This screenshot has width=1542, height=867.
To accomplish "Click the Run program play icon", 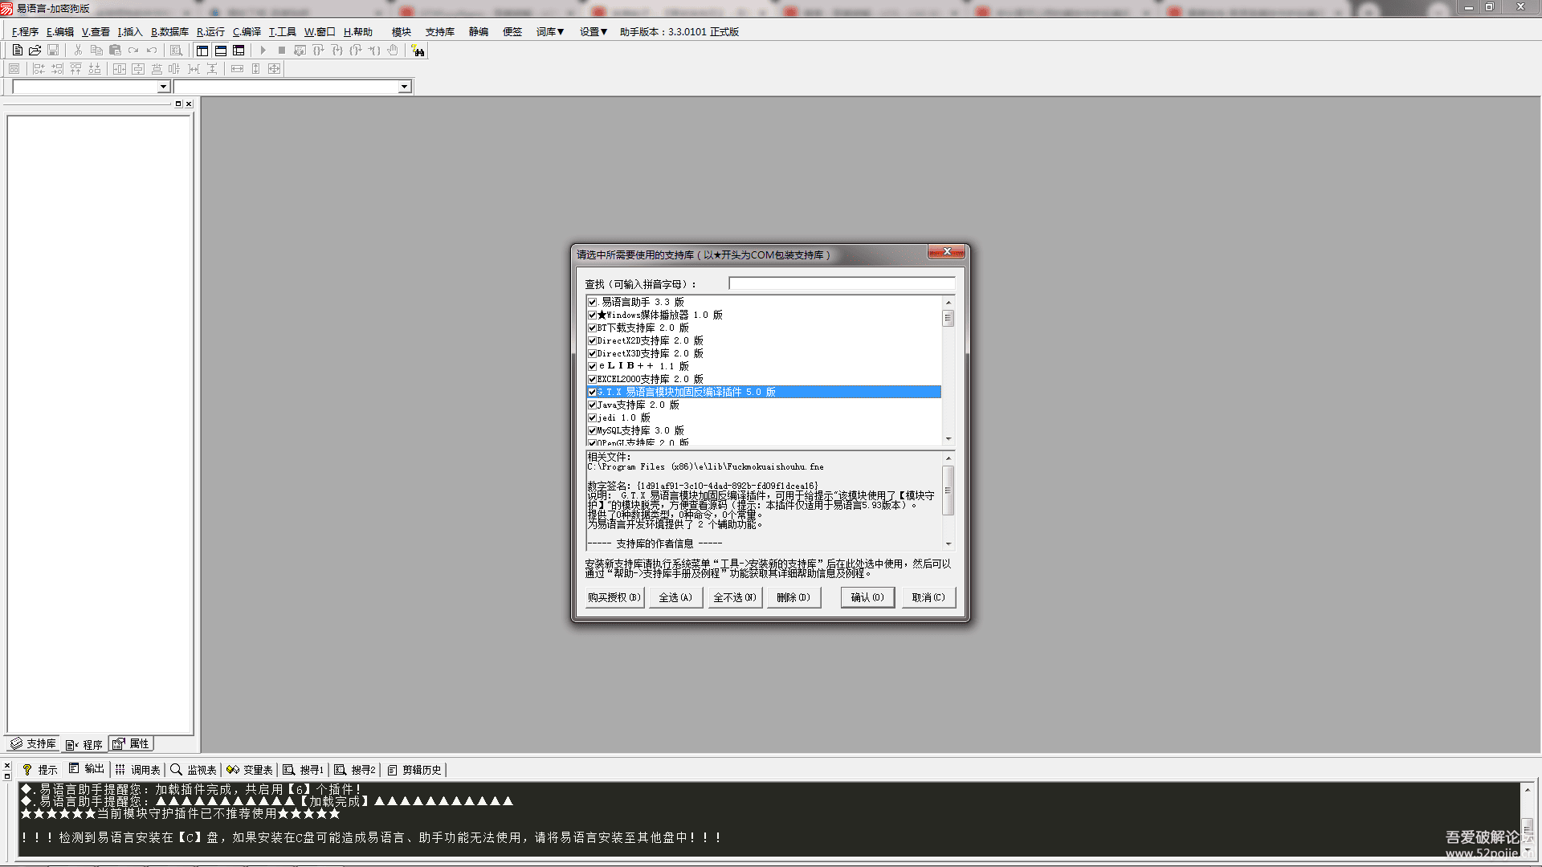I will pyautogui.click(x=263, y=50).
